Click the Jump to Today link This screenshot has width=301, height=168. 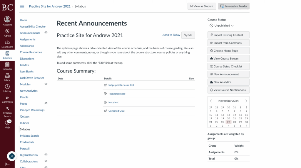click(171, 35)
